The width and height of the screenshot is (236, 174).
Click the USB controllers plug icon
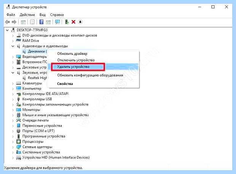coord(19,99)
